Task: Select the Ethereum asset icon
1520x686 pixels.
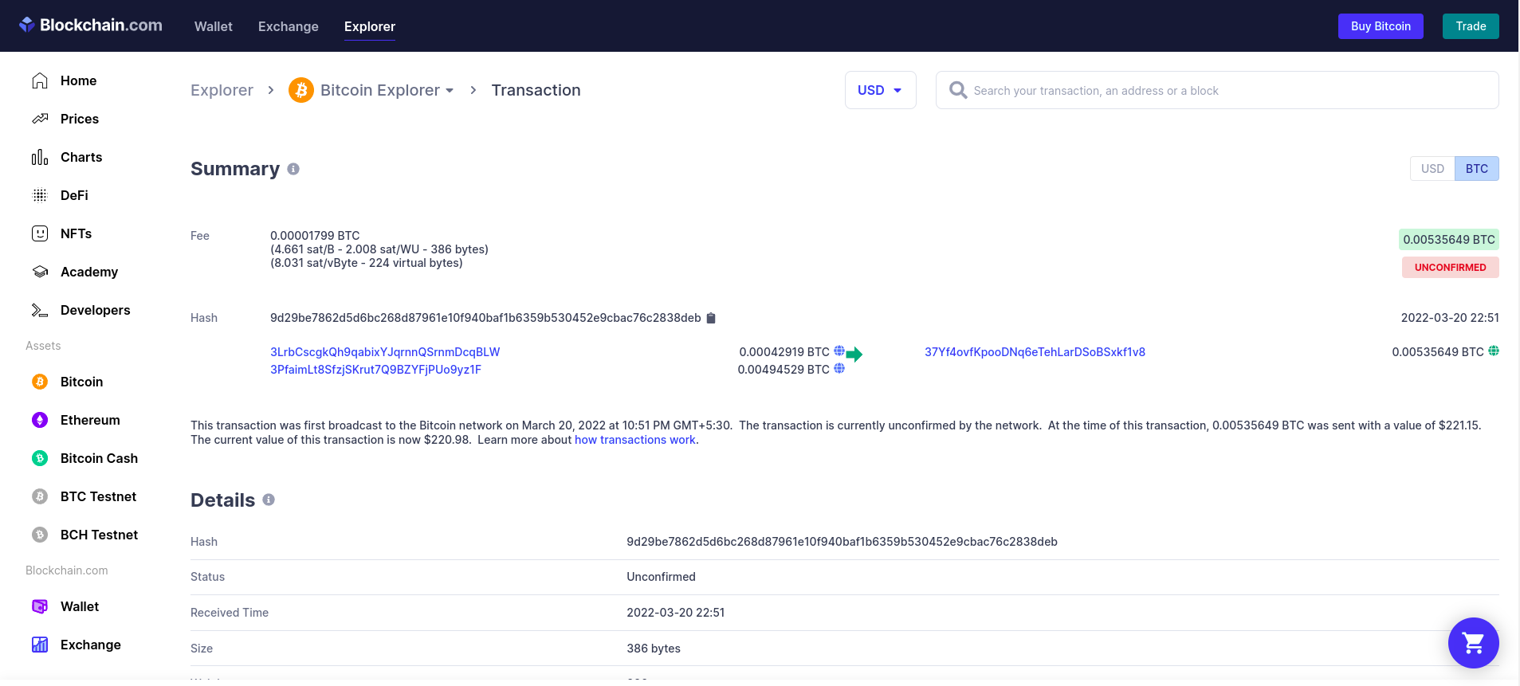Action: pyautogui.click(x=40, y=420)
